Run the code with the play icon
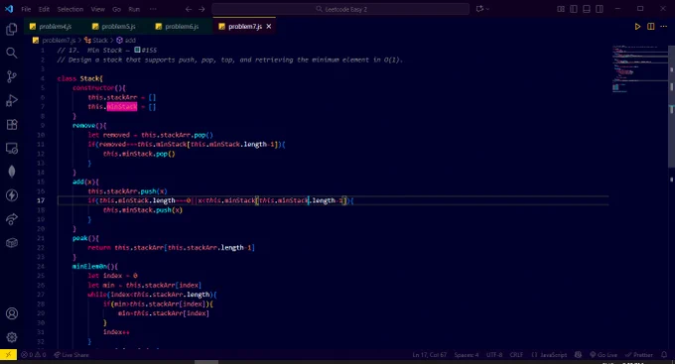Image resolution: width=675 pixels, height=364 pixels. [637, 26]
